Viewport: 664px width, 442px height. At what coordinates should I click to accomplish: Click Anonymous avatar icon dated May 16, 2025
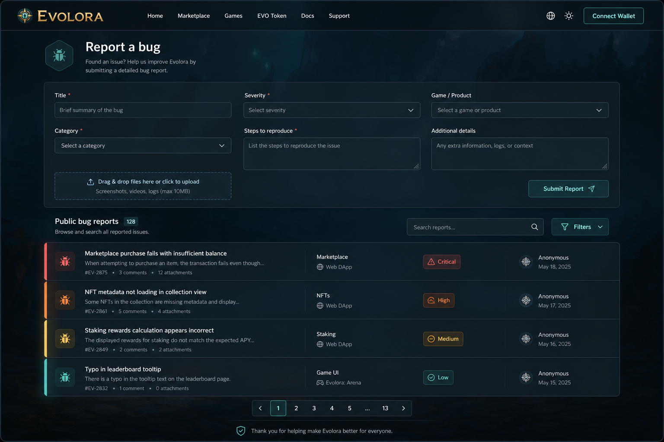[x=526, y=339]
